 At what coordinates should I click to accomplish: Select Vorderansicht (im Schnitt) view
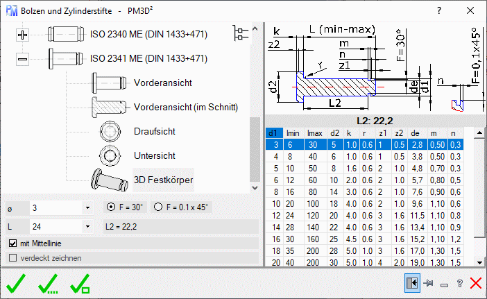pos(185,107)
